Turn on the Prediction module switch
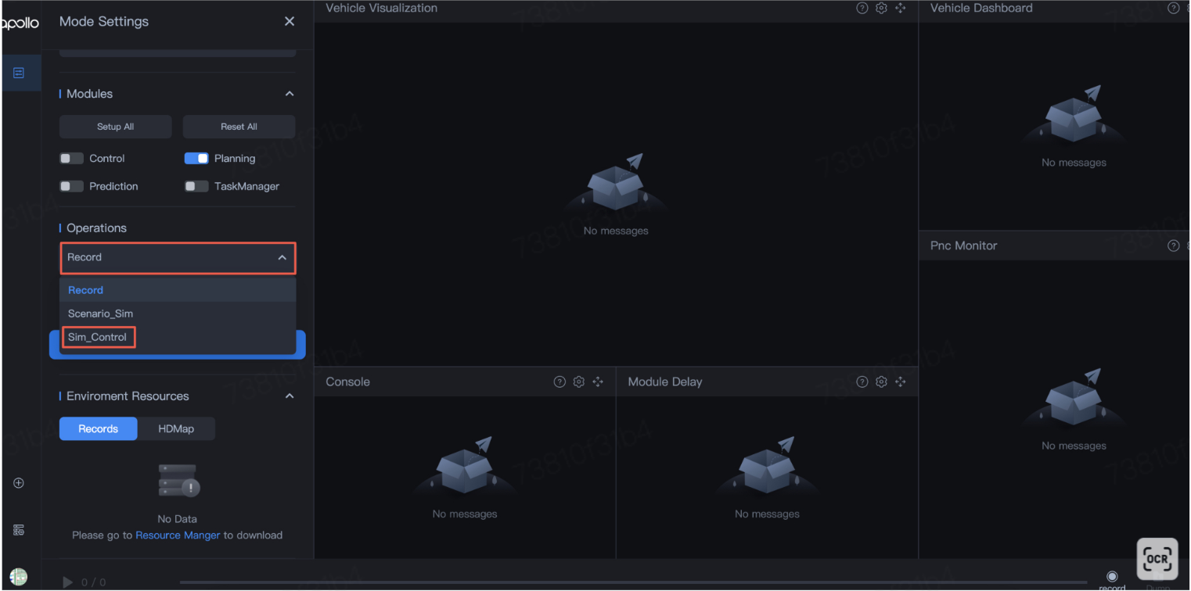 [x=71, y=186]
